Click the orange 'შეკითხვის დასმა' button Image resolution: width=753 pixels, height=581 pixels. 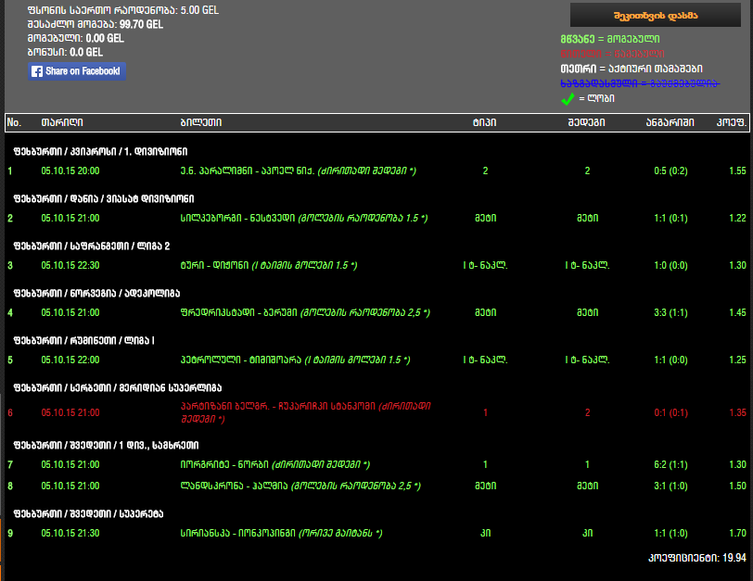point(656,16)
